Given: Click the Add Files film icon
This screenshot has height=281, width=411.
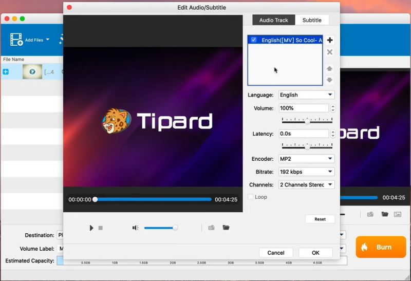Looking at the screenshot, I should [16, 40].
